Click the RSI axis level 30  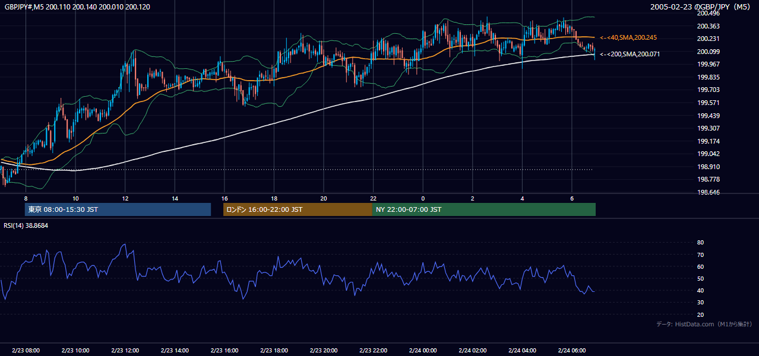pyautogui.click(x=700, y=303)
